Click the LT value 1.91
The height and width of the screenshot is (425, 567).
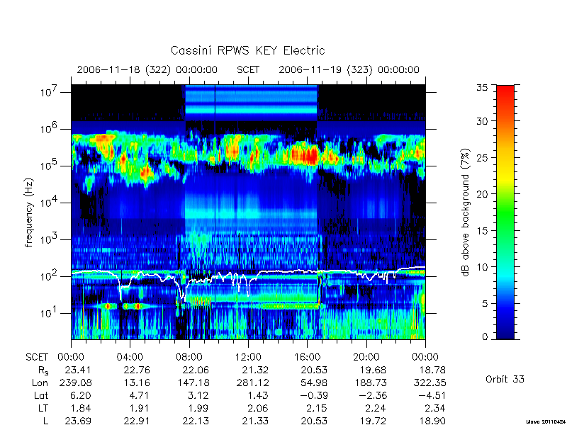click(x=140, y=408)
